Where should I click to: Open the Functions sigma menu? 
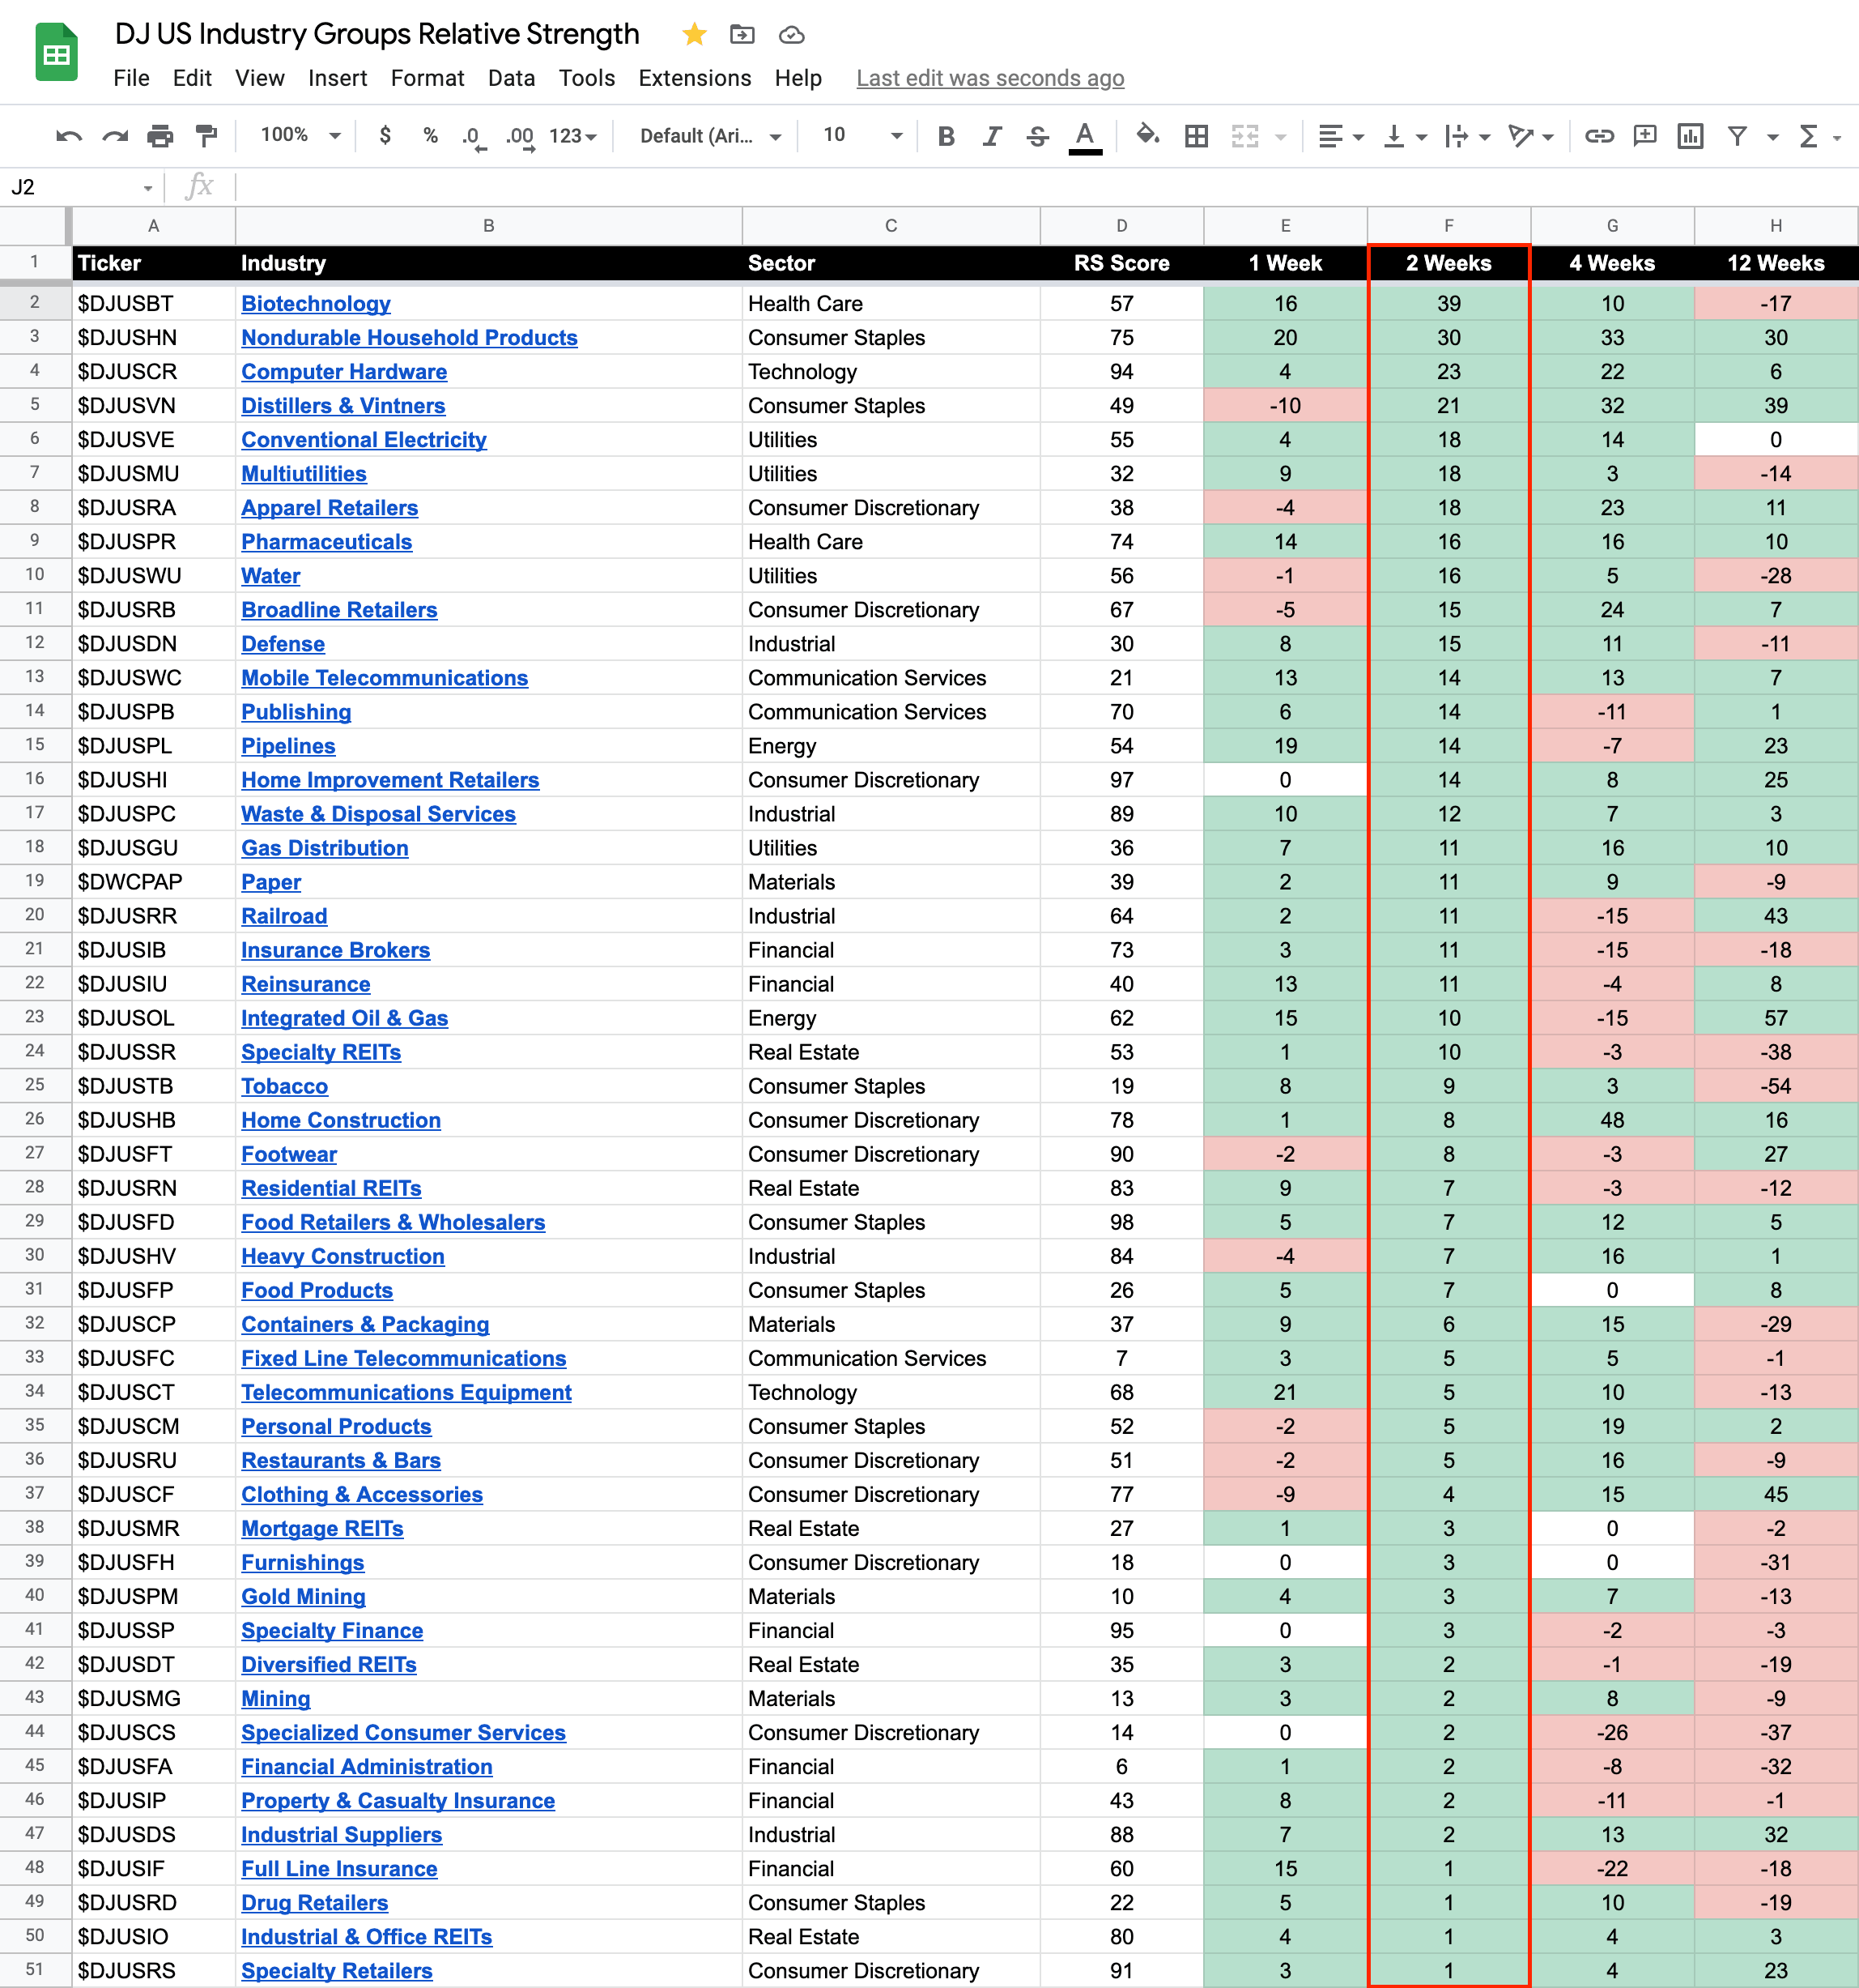pos(1808,136)
